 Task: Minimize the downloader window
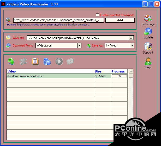(145, 4)
